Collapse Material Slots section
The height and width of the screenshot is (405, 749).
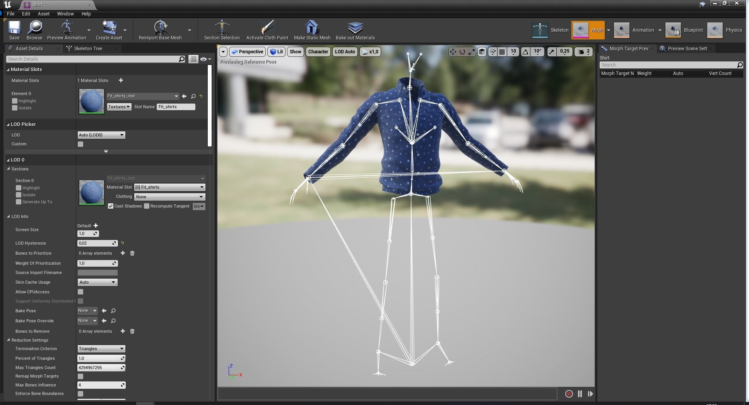point(8,70)
